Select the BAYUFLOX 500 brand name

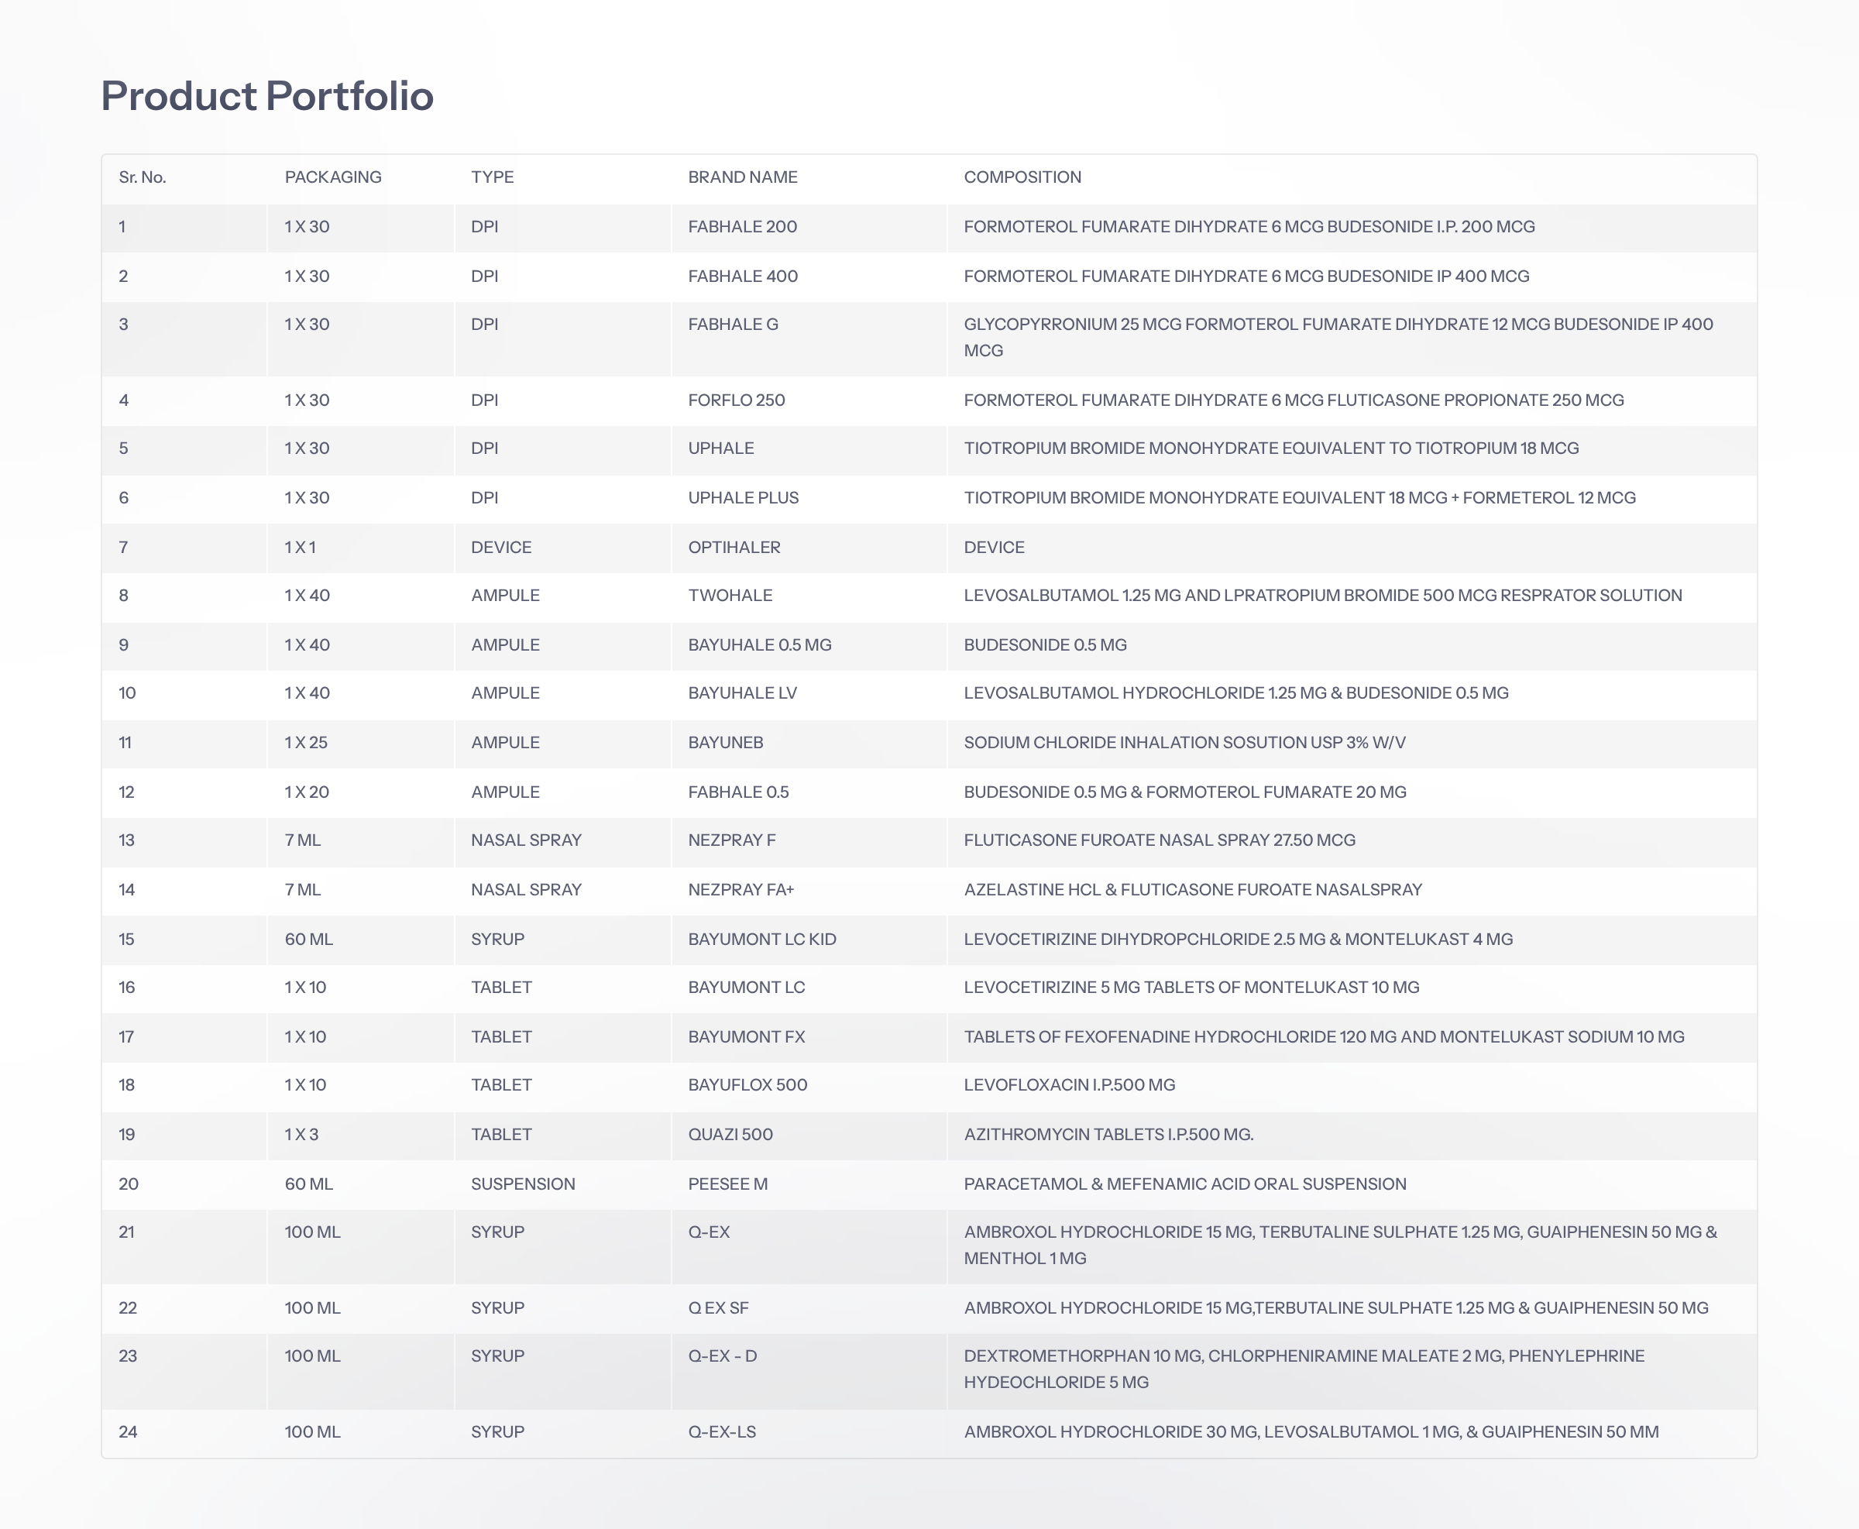coord(747,1085)
